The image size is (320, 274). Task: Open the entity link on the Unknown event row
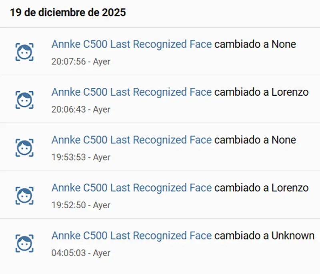pos(131,236)
